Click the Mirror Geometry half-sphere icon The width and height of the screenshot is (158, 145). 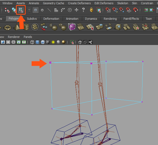[53, 27]
